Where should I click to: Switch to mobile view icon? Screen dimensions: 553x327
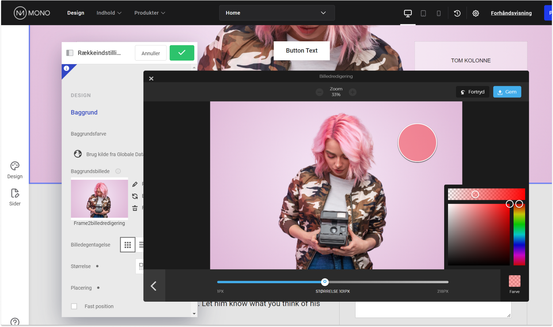click(439, 13)
